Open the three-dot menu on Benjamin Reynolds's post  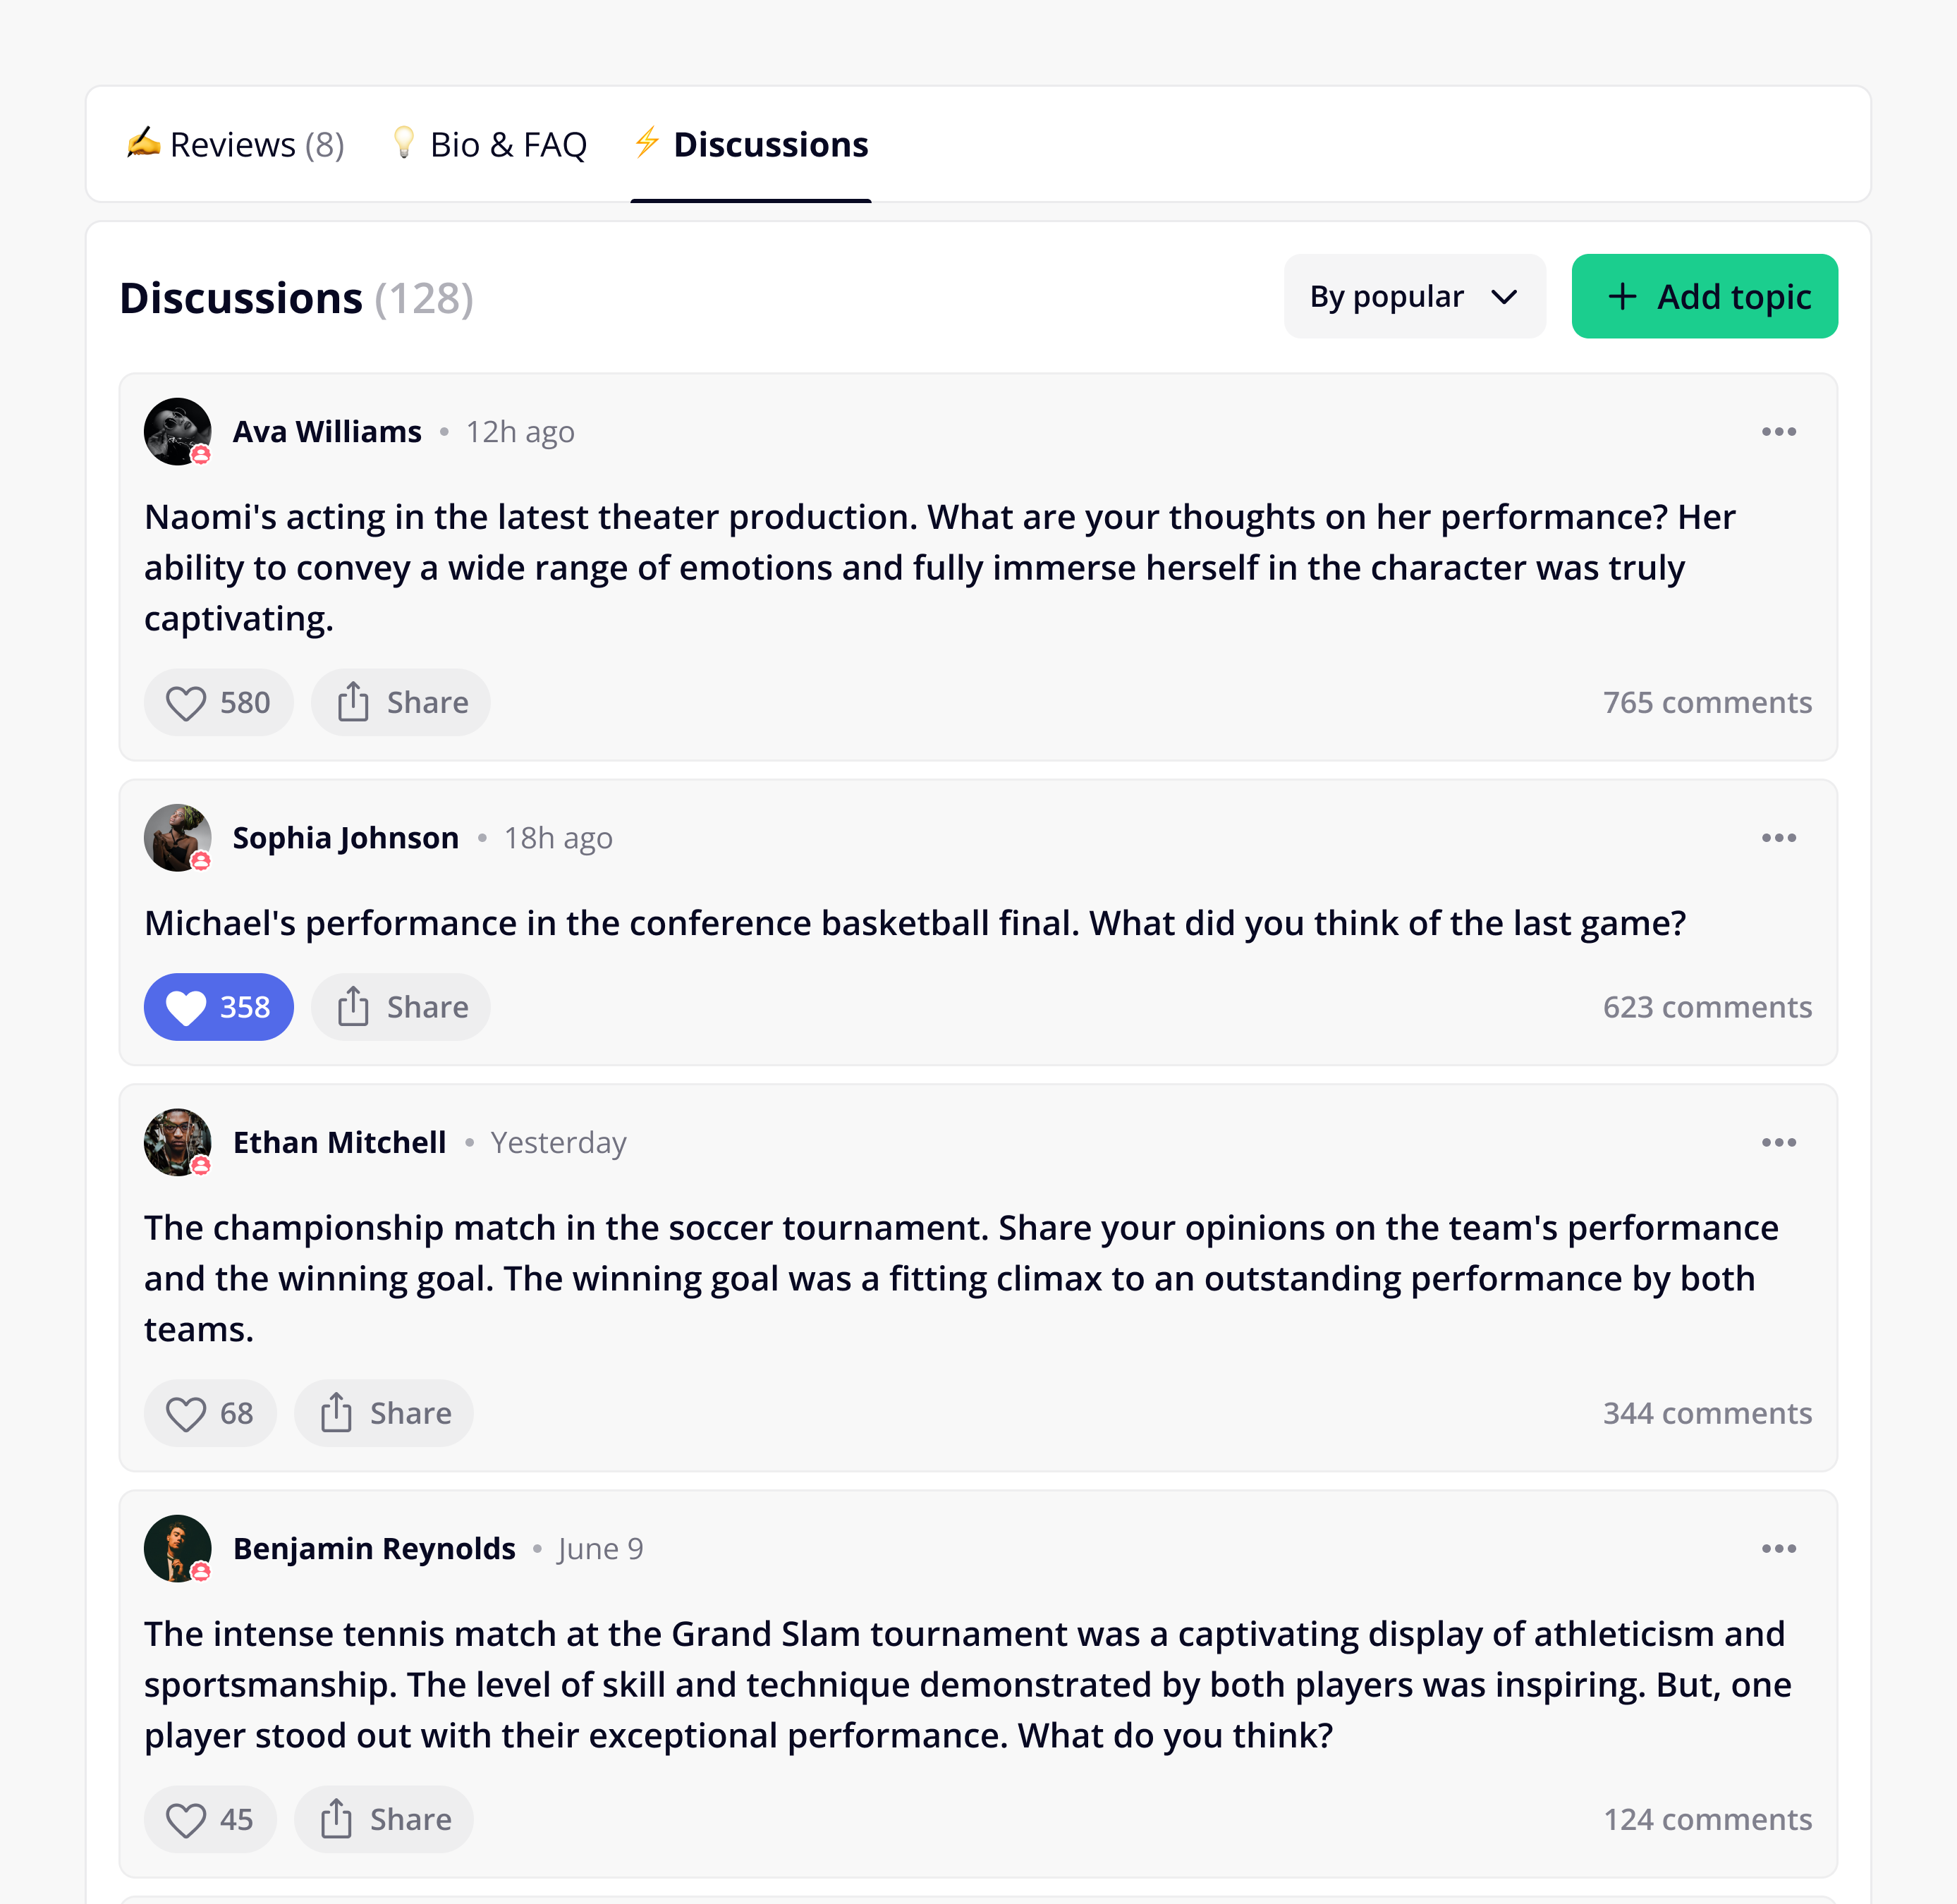[1779, 1548]
